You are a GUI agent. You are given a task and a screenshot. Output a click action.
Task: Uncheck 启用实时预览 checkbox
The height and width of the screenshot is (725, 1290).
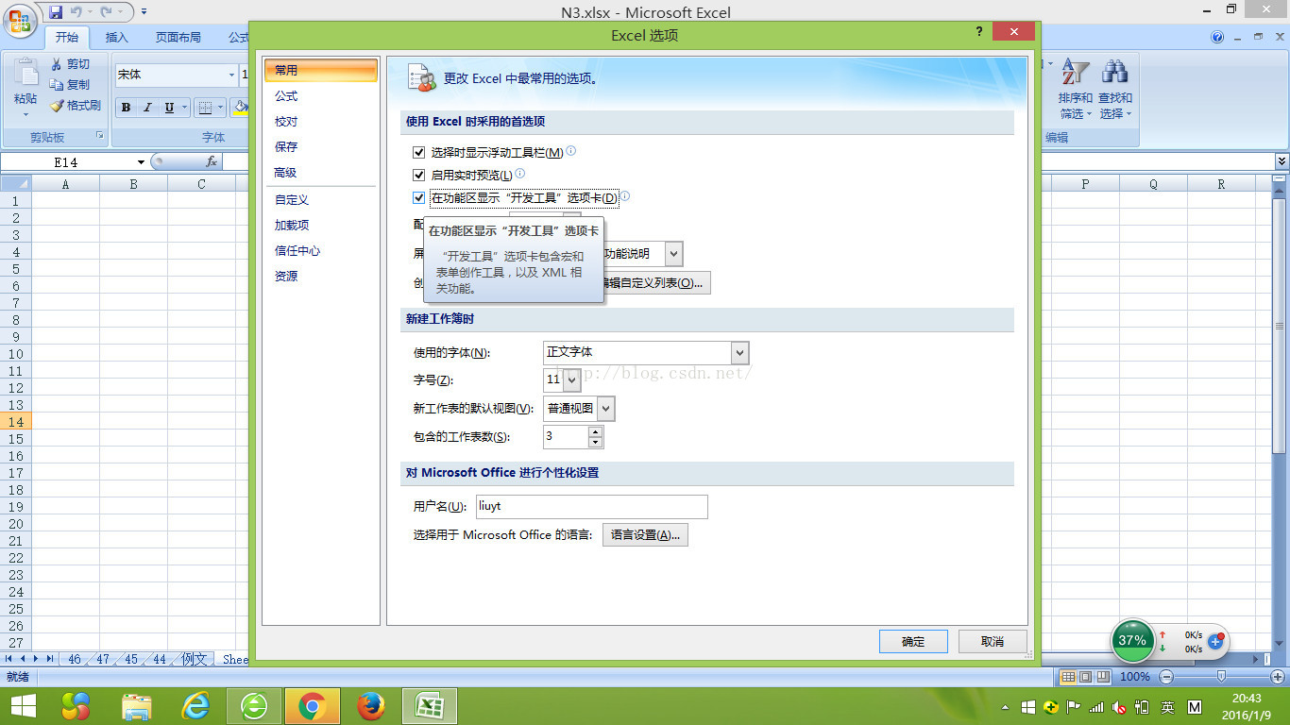pyautogui.click(x=419, y=175)
